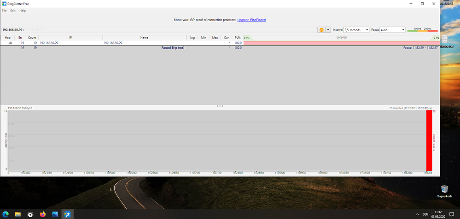Open the File menu

pos(5,11)
